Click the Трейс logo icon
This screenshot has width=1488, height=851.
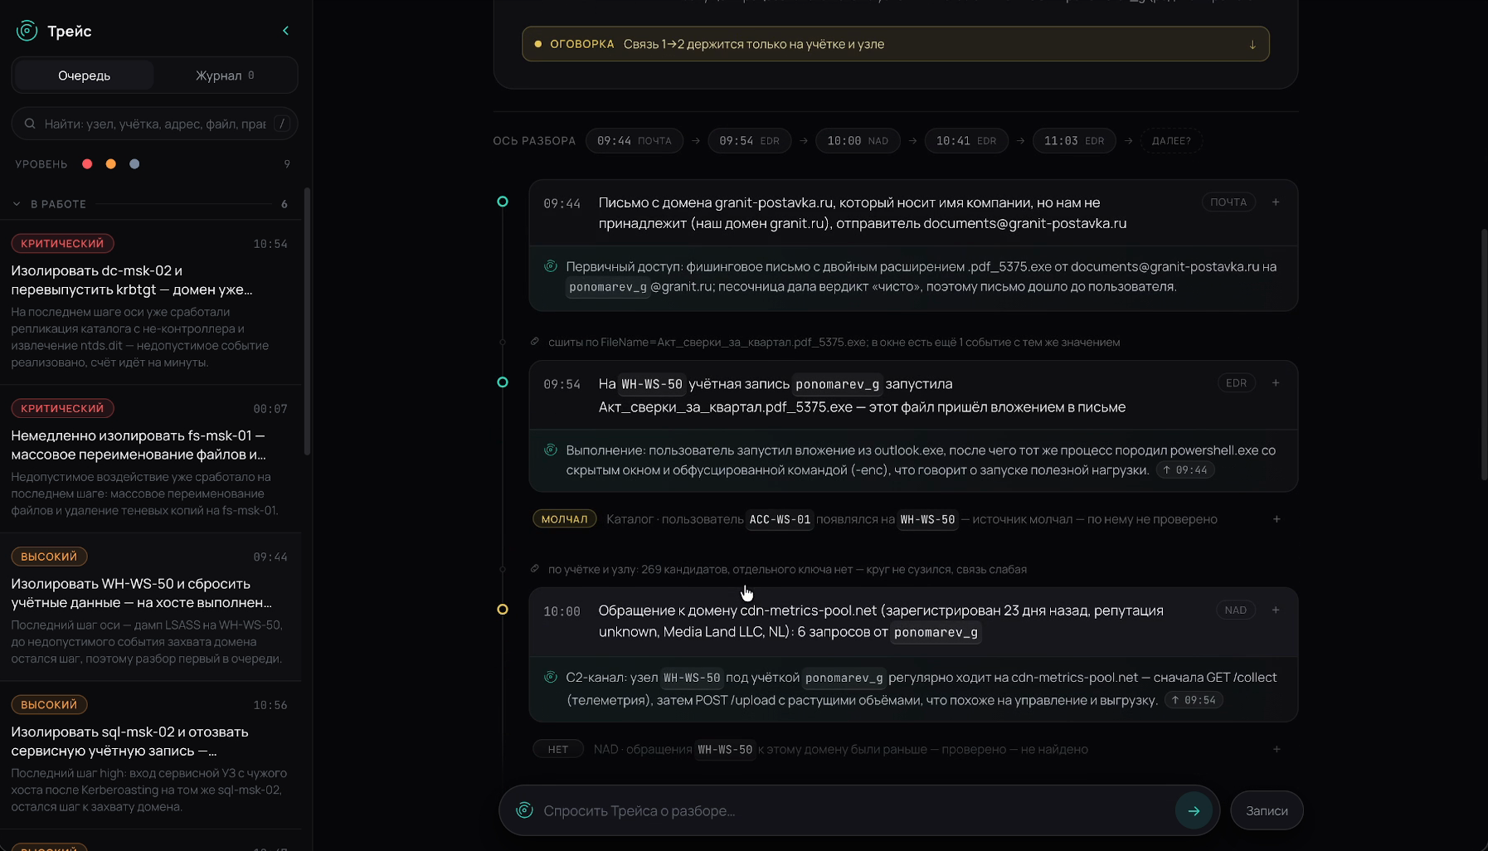click(27, 31)
